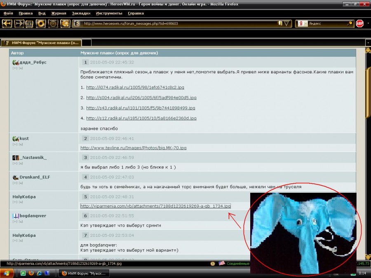Image resolution: width=371 pixels, height=278 pixels.
Task: Open the list all tabs dropdown
Action: [367, 42]
